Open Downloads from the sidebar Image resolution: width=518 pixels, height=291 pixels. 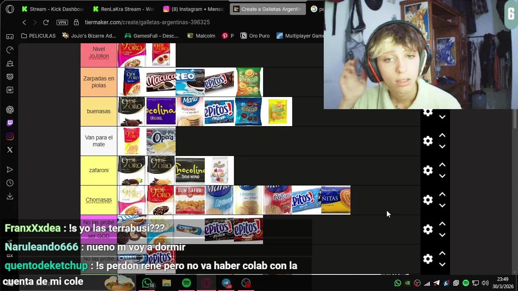tap(10, 196)
